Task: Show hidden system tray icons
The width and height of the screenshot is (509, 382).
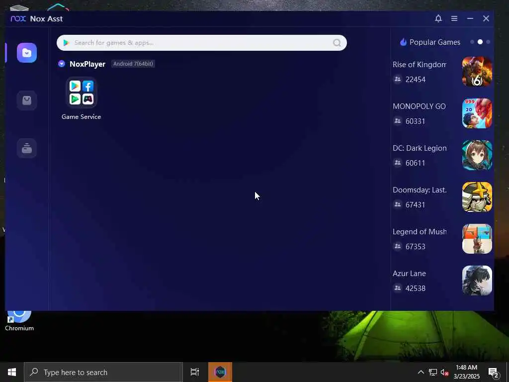Action: click(x=421, y=372)
